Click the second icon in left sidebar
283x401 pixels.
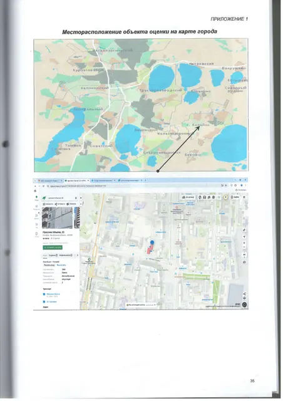tap(36, 207)
